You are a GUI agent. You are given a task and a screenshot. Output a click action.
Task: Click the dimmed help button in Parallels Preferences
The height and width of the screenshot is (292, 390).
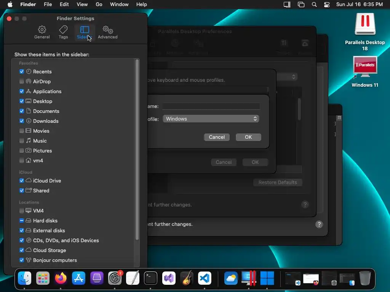[x=305, y=205]
